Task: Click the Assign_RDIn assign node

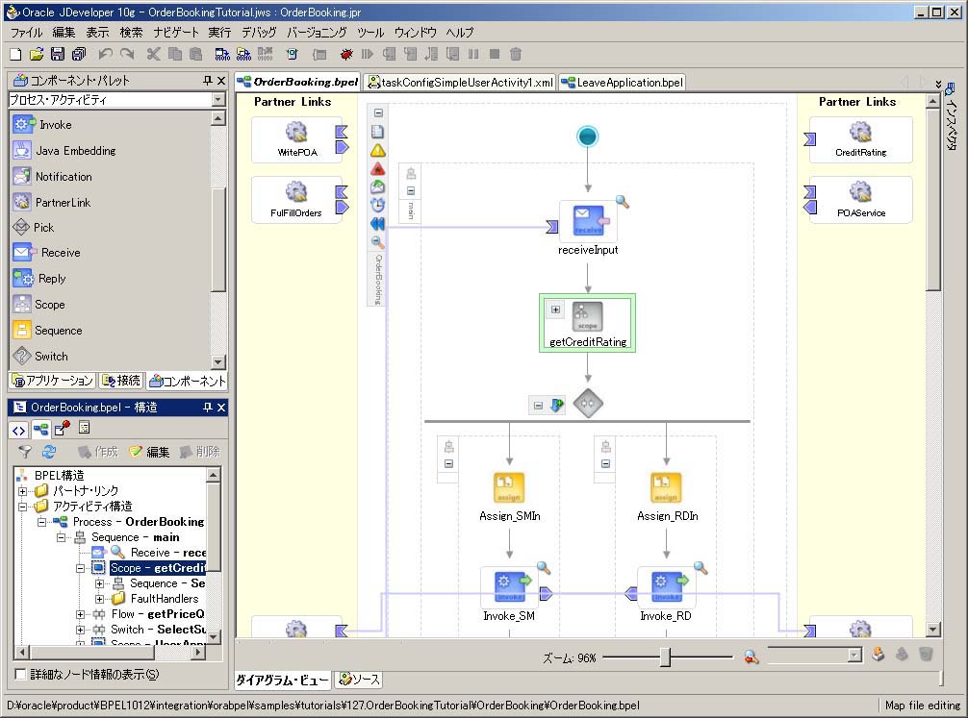Action: tap(666, 488)
